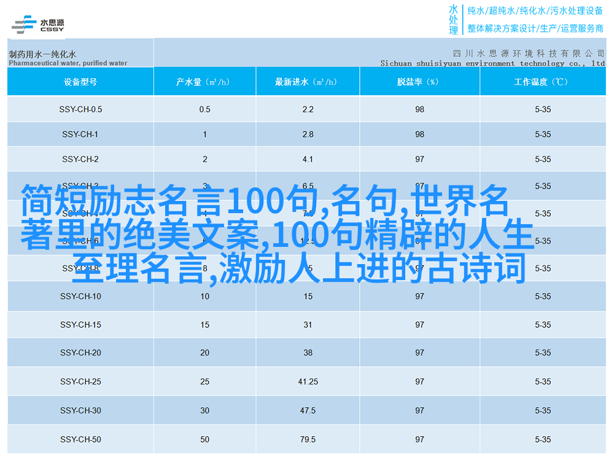
Task: Select model cell SSY-CH-15
Action: (x=80, y=325)
